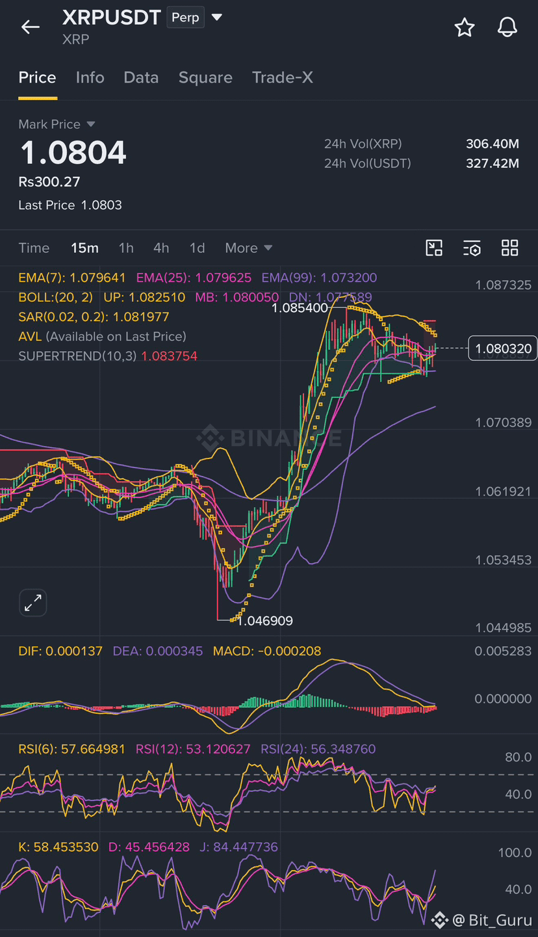This screenshot has height=937, width=538.
Task: Open the More timeframes dropdown
Action: click(249, 248)
